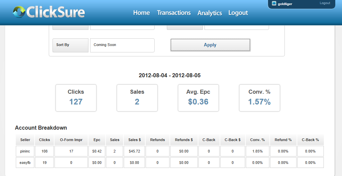Select Logout in the main navigation
The height and width of the screenshot is (176, 342).
click(x=238, y=13)
